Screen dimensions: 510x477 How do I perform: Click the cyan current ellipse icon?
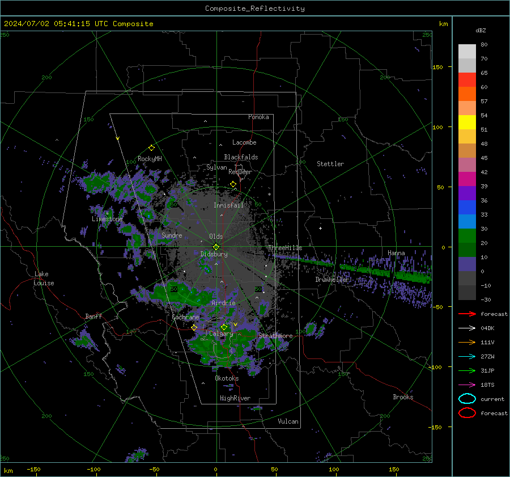click(x=467, y=399)
